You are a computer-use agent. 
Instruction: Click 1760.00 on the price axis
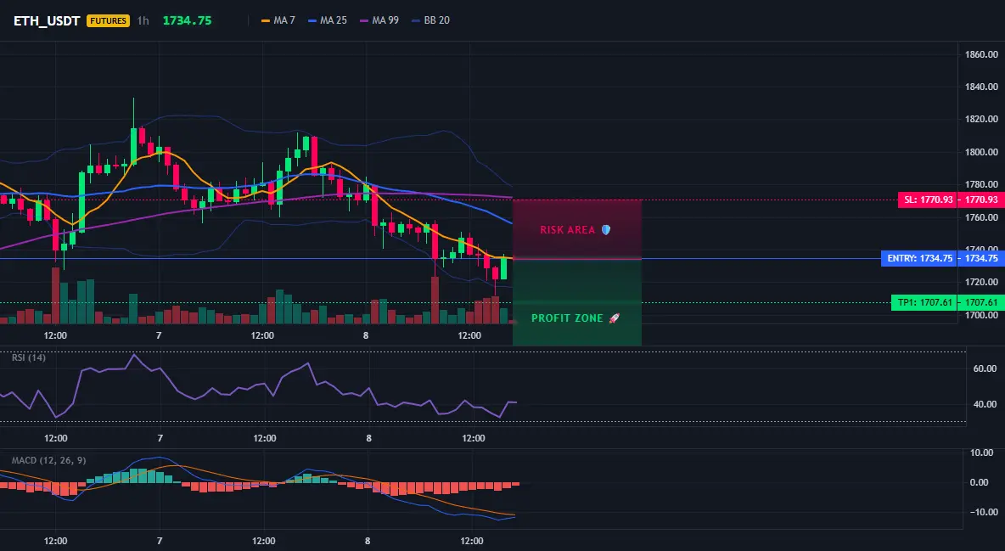click(981, 217)
